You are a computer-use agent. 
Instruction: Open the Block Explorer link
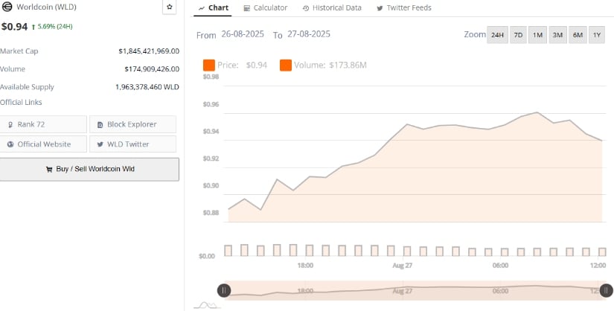[132, 124]
